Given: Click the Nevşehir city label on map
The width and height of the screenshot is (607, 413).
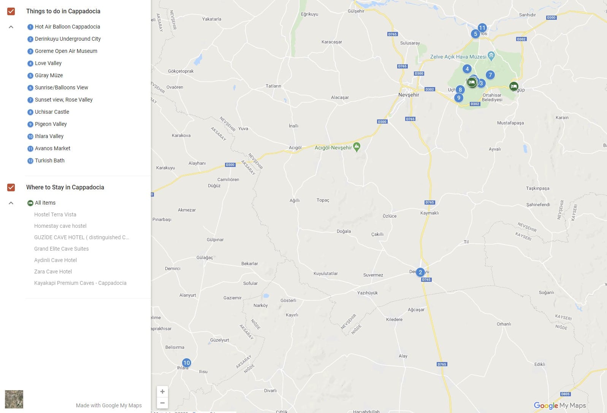Looking at the screenshot, I should (409, 95).
